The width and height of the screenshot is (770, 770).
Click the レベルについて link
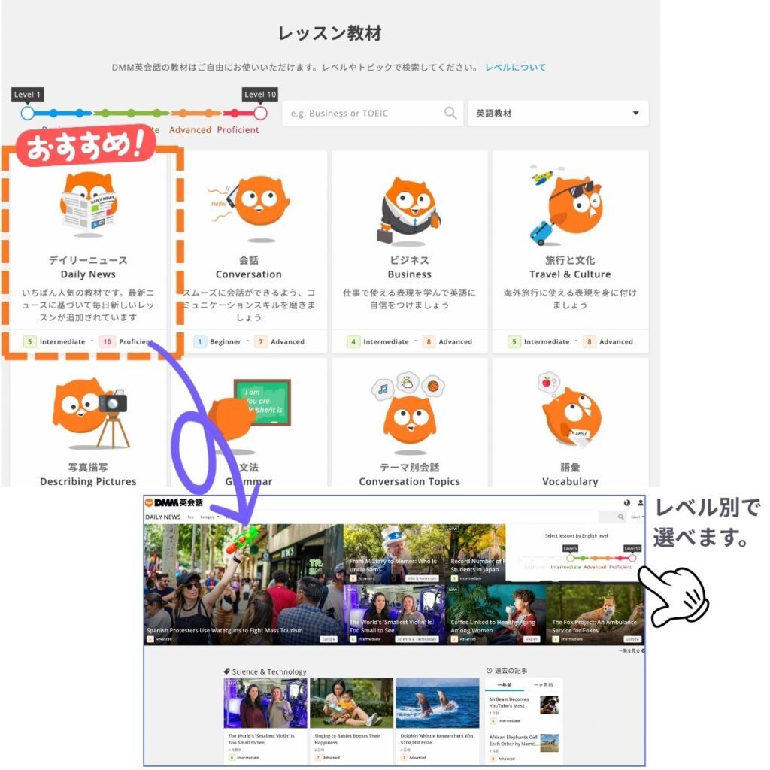[x=516, y=67]
